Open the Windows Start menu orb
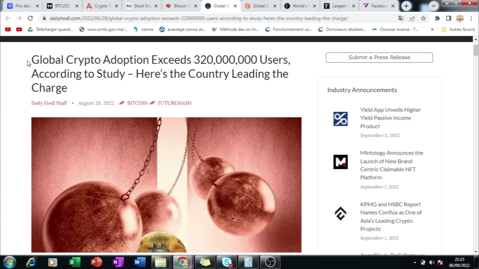 tap(9, 262)
